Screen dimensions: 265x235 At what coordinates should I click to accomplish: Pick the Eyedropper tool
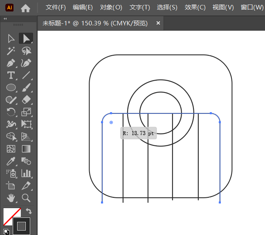pos(11,161)
